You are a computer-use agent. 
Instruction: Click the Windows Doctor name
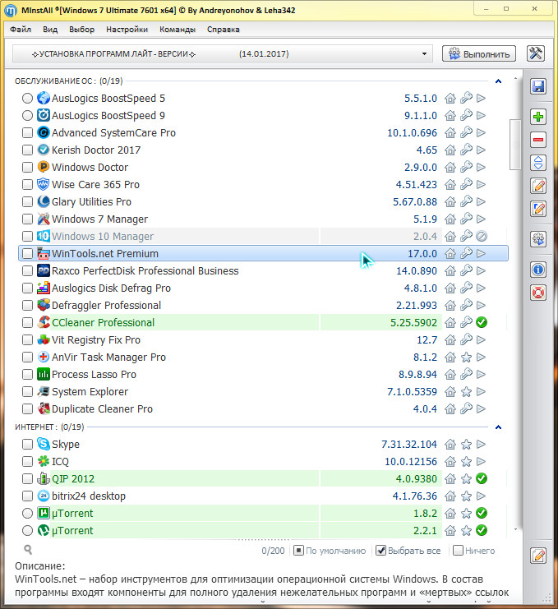point(90,168)
